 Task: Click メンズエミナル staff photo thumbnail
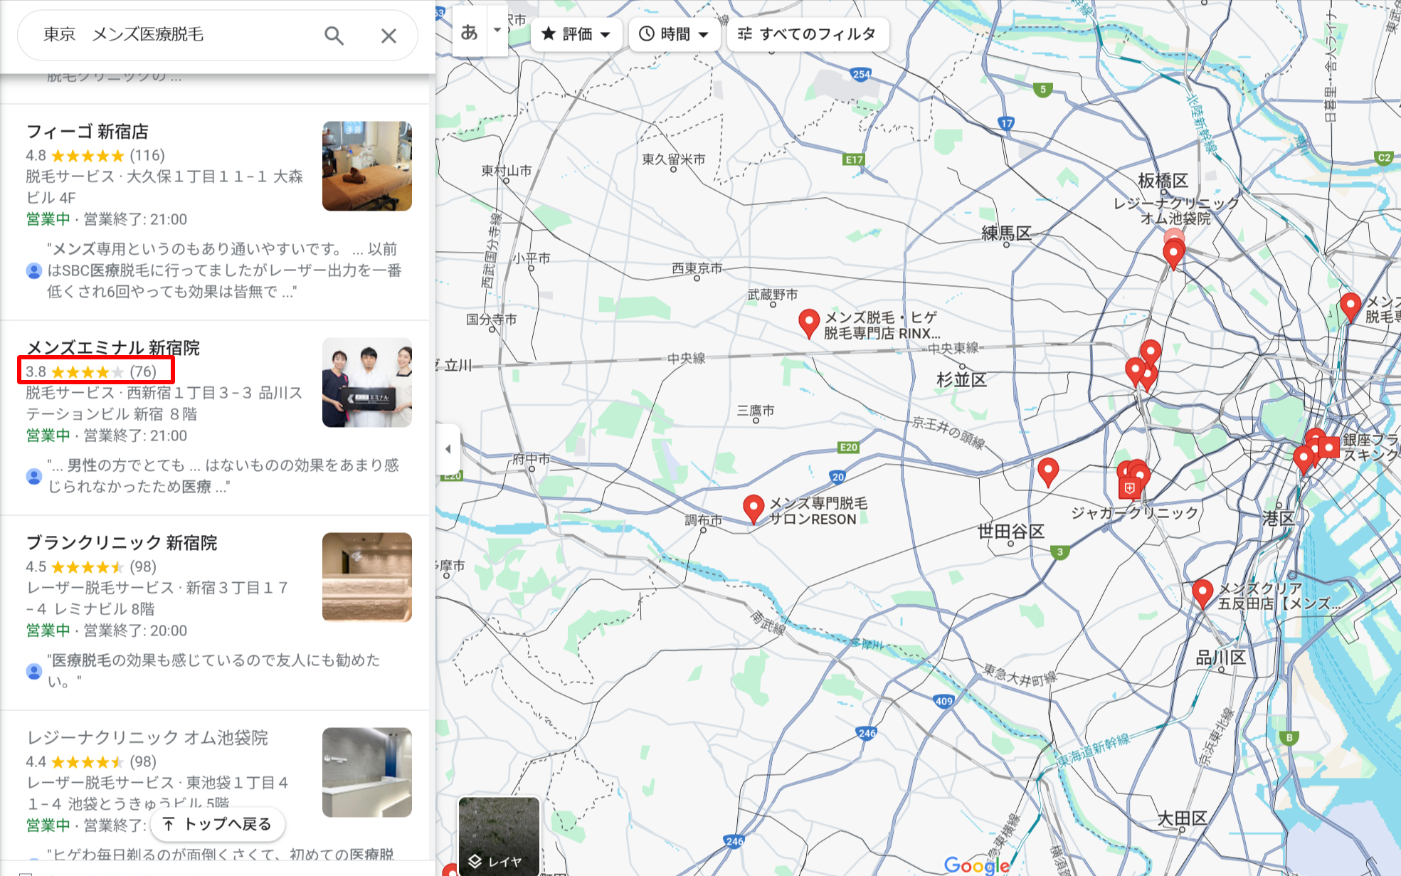pos(367,382)
